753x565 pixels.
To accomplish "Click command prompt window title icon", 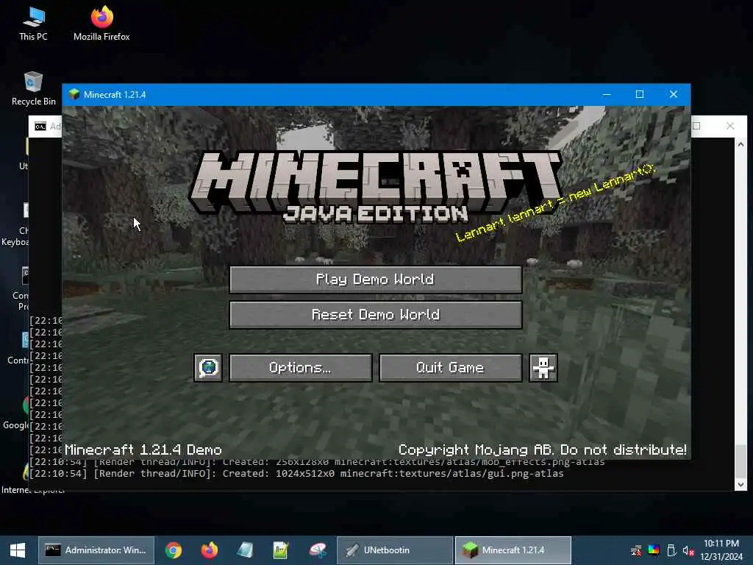I will [x=40, y=127].
